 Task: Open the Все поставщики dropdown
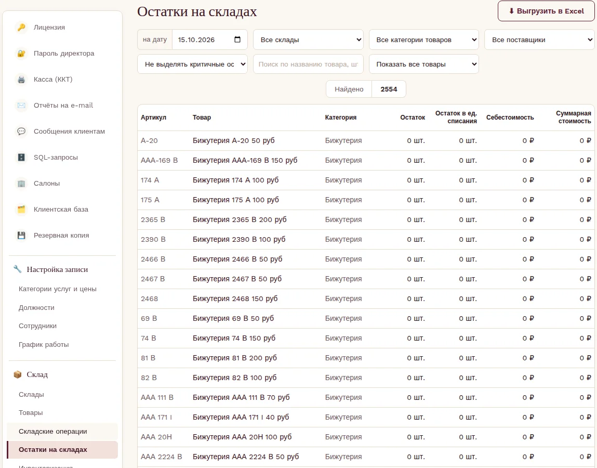(539, 40)
